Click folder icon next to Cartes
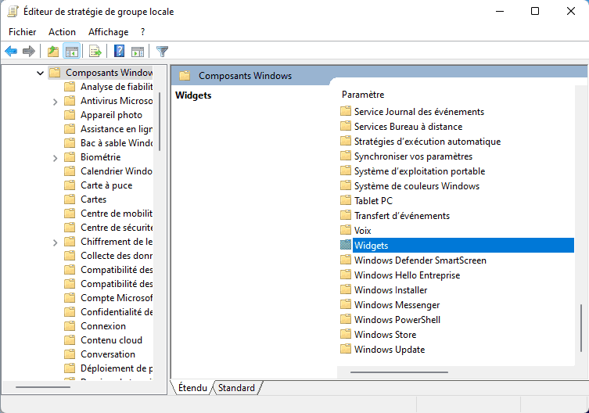 coord(70,199)
